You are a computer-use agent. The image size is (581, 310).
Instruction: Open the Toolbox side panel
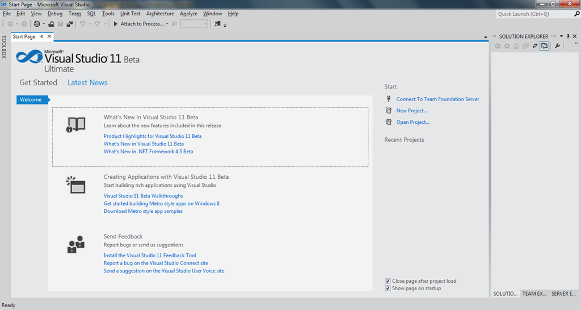click(x=4, y=47)
